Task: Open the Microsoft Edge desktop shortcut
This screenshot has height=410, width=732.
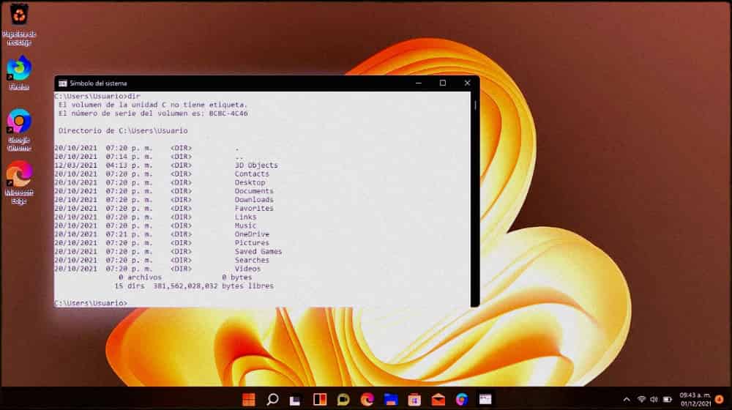Action: tap(19, 176)
